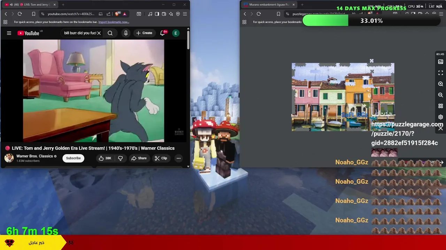This screenshot has height=250, width=446.
Task: Open a new tab in YouTube window
Action: (x=63, y=5)
